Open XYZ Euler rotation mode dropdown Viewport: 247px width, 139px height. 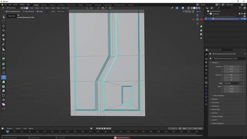pyautogui.click(x=232, y=83)
